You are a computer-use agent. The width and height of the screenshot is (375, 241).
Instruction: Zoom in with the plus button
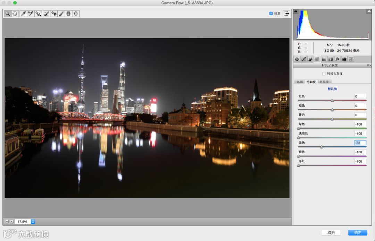11,222
